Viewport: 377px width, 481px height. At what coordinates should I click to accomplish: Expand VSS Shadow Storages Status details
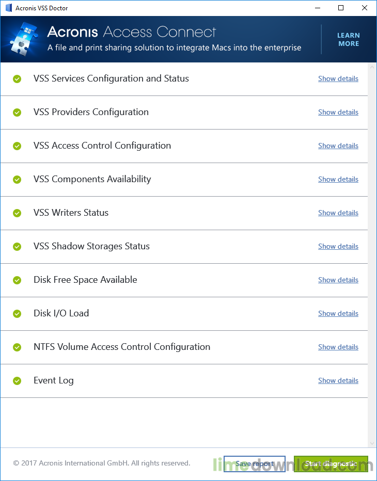(338, 247)
